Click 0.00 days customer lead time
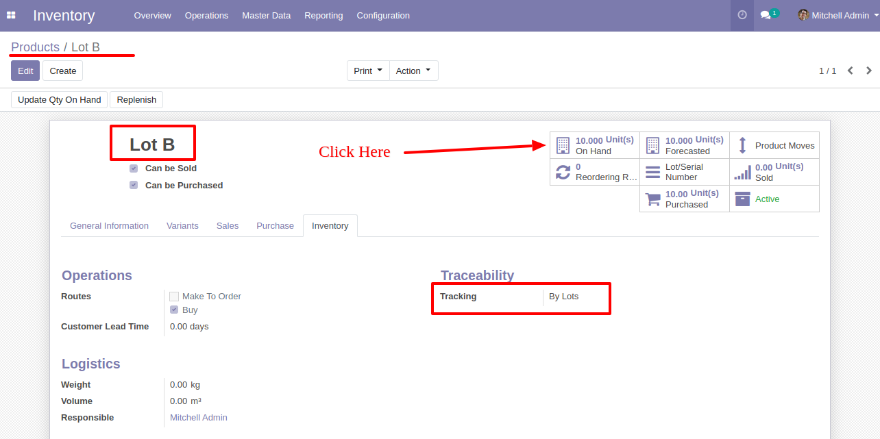Viewport: 880px width, 439px height. (x=189, y=327)
